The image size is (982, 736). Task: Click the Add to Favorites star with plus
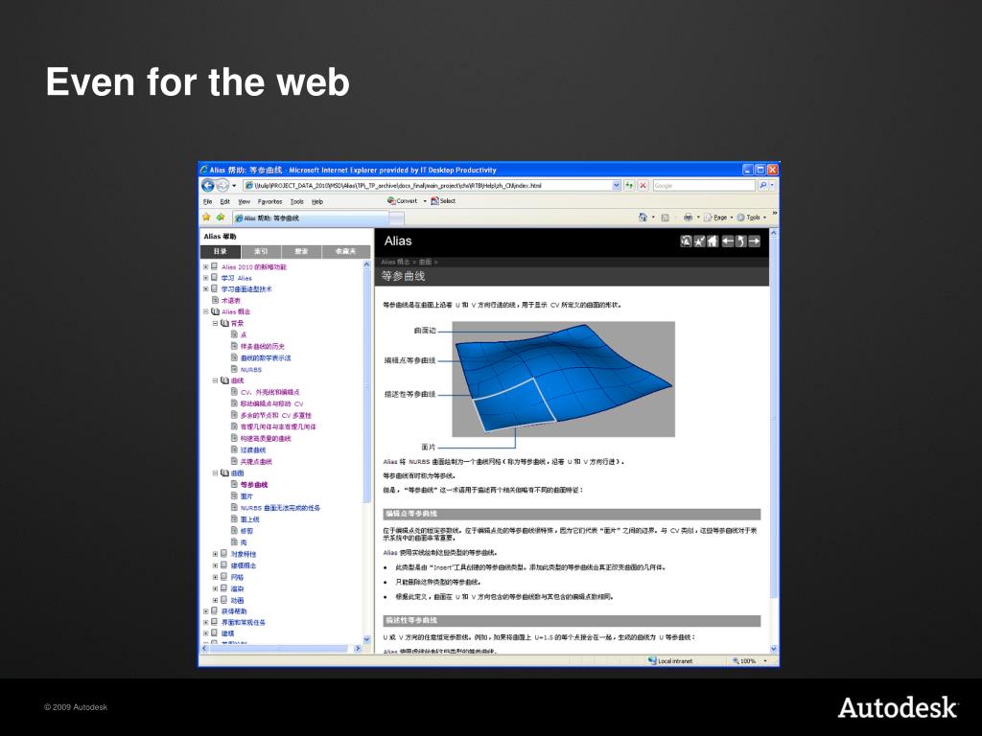[x=221, y=218]
